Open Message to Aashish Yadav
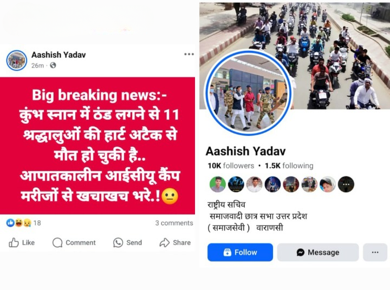390x290 pixels. click(318, 252)
